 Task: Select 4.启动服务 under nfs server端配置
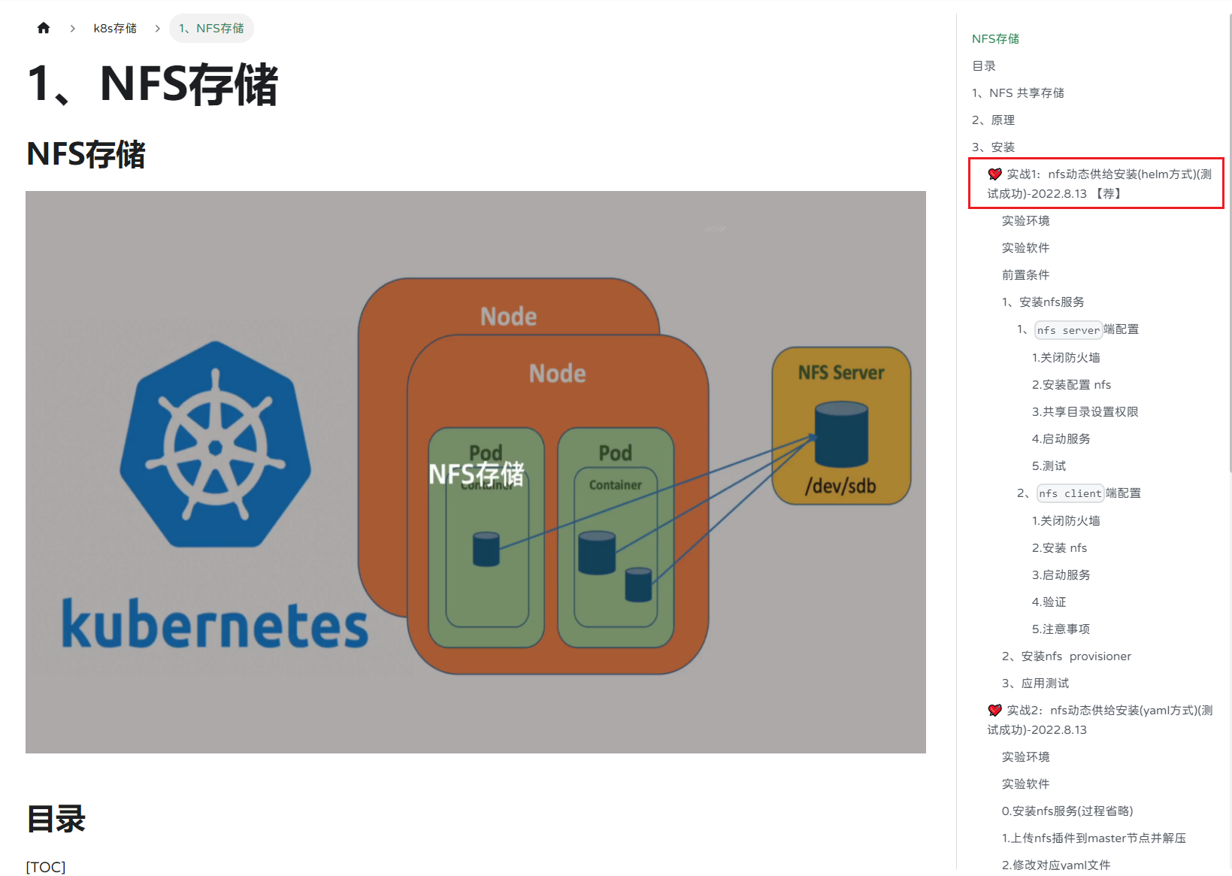click(x=1061, y=439)
